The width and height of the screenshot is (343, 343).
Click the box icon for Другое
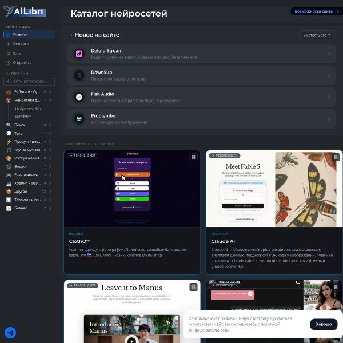point(9,192)
